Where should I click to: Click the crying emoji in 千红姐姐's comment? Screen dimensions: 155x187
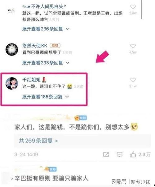click(x=70, y=86)
